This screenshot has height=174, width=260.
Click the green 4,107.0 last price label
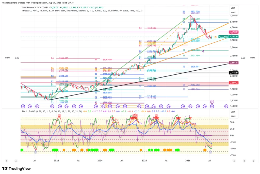click(x=234, y=37)
